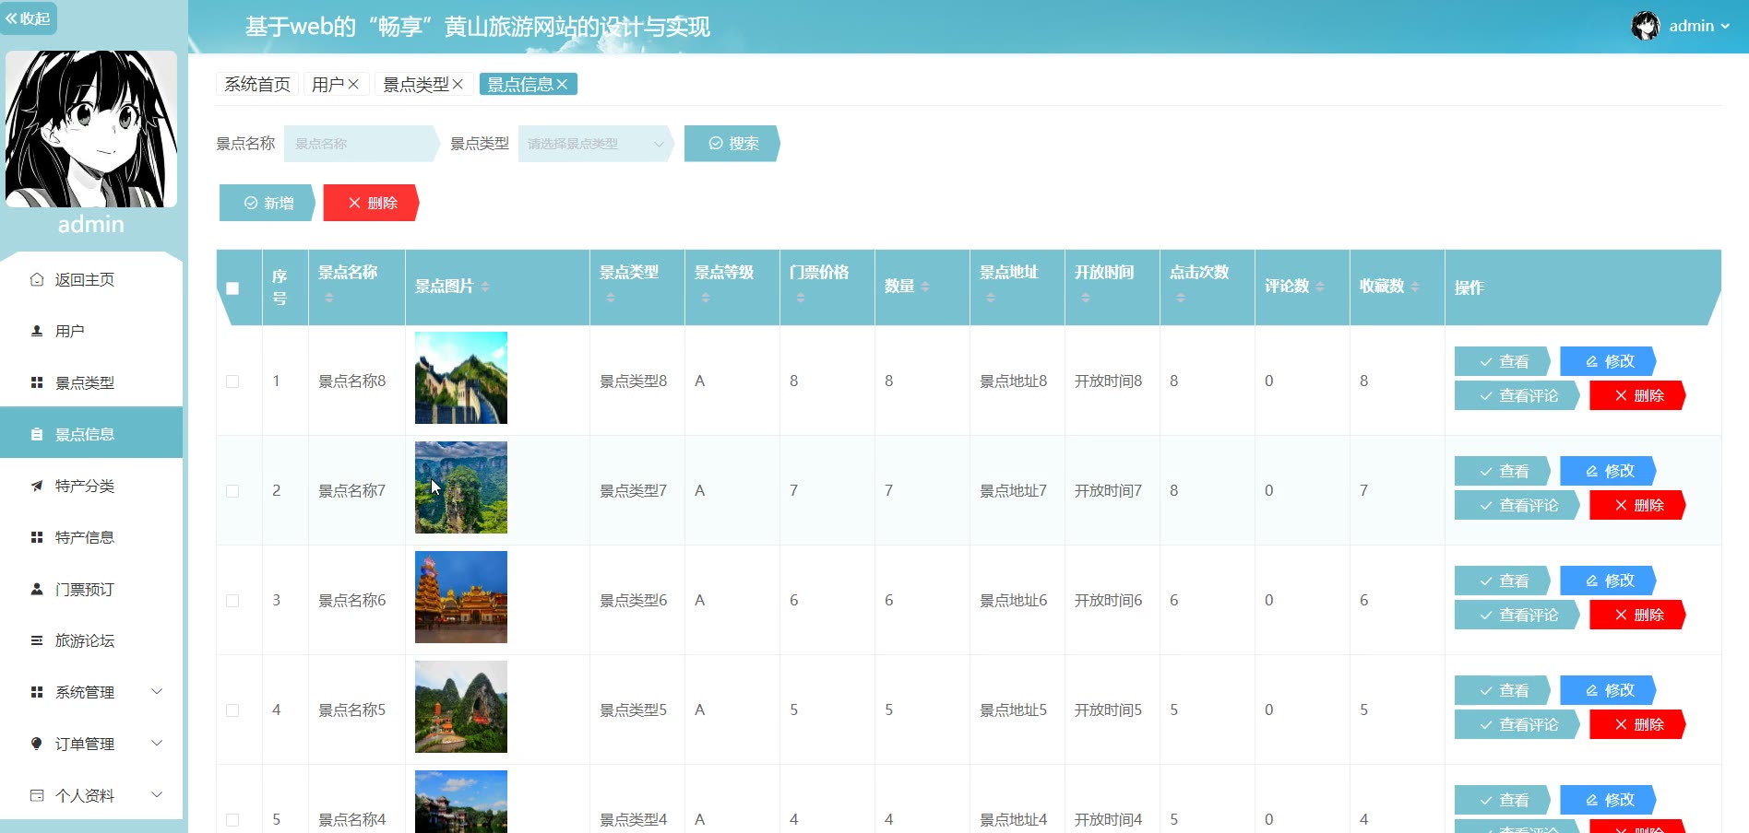This screenshot has width=1749, height=833.
Task: Sort by 收藏数 column arrows
Action: click(x=1415, y=287)
